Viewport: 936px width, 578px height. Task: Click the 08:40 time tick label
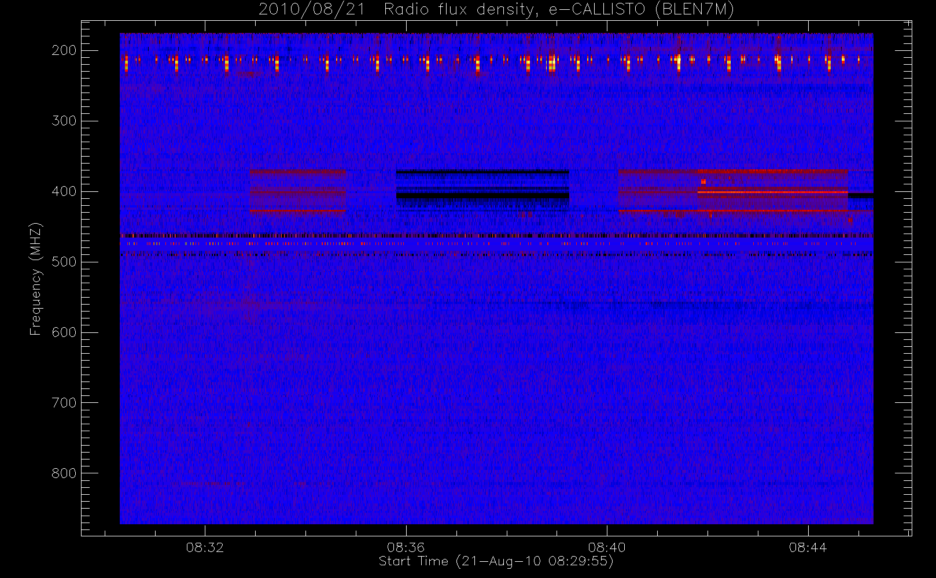(x=607, y=547)
